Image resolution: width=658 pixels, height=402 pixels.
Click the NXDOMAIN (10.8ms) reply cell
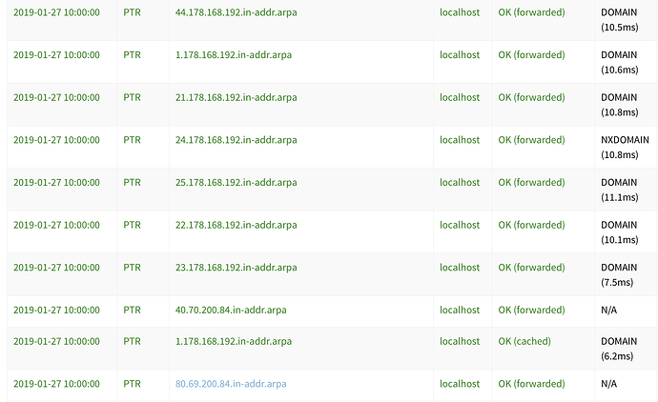[625, 147]
